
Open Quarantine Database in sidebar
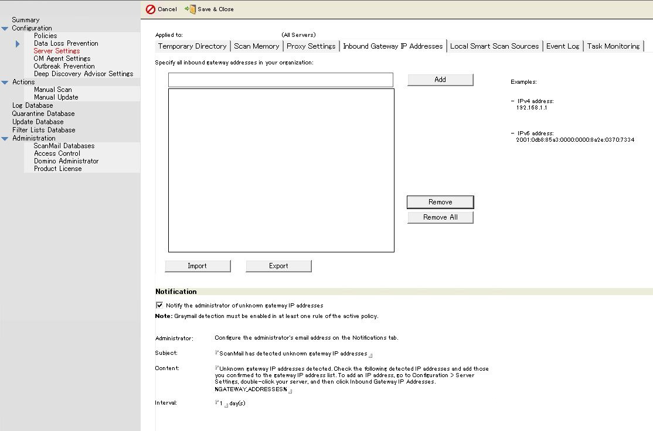pos(43,114)
